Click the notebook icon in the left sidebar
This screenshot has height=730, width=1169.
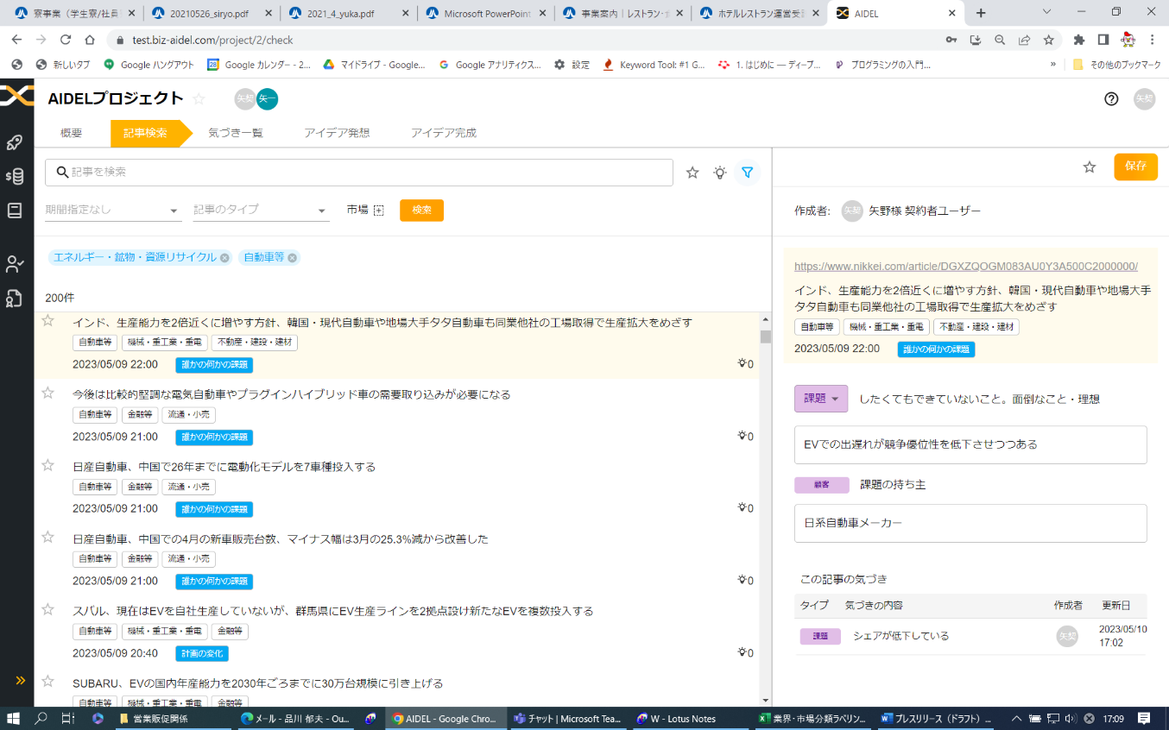tap(14, 209)
